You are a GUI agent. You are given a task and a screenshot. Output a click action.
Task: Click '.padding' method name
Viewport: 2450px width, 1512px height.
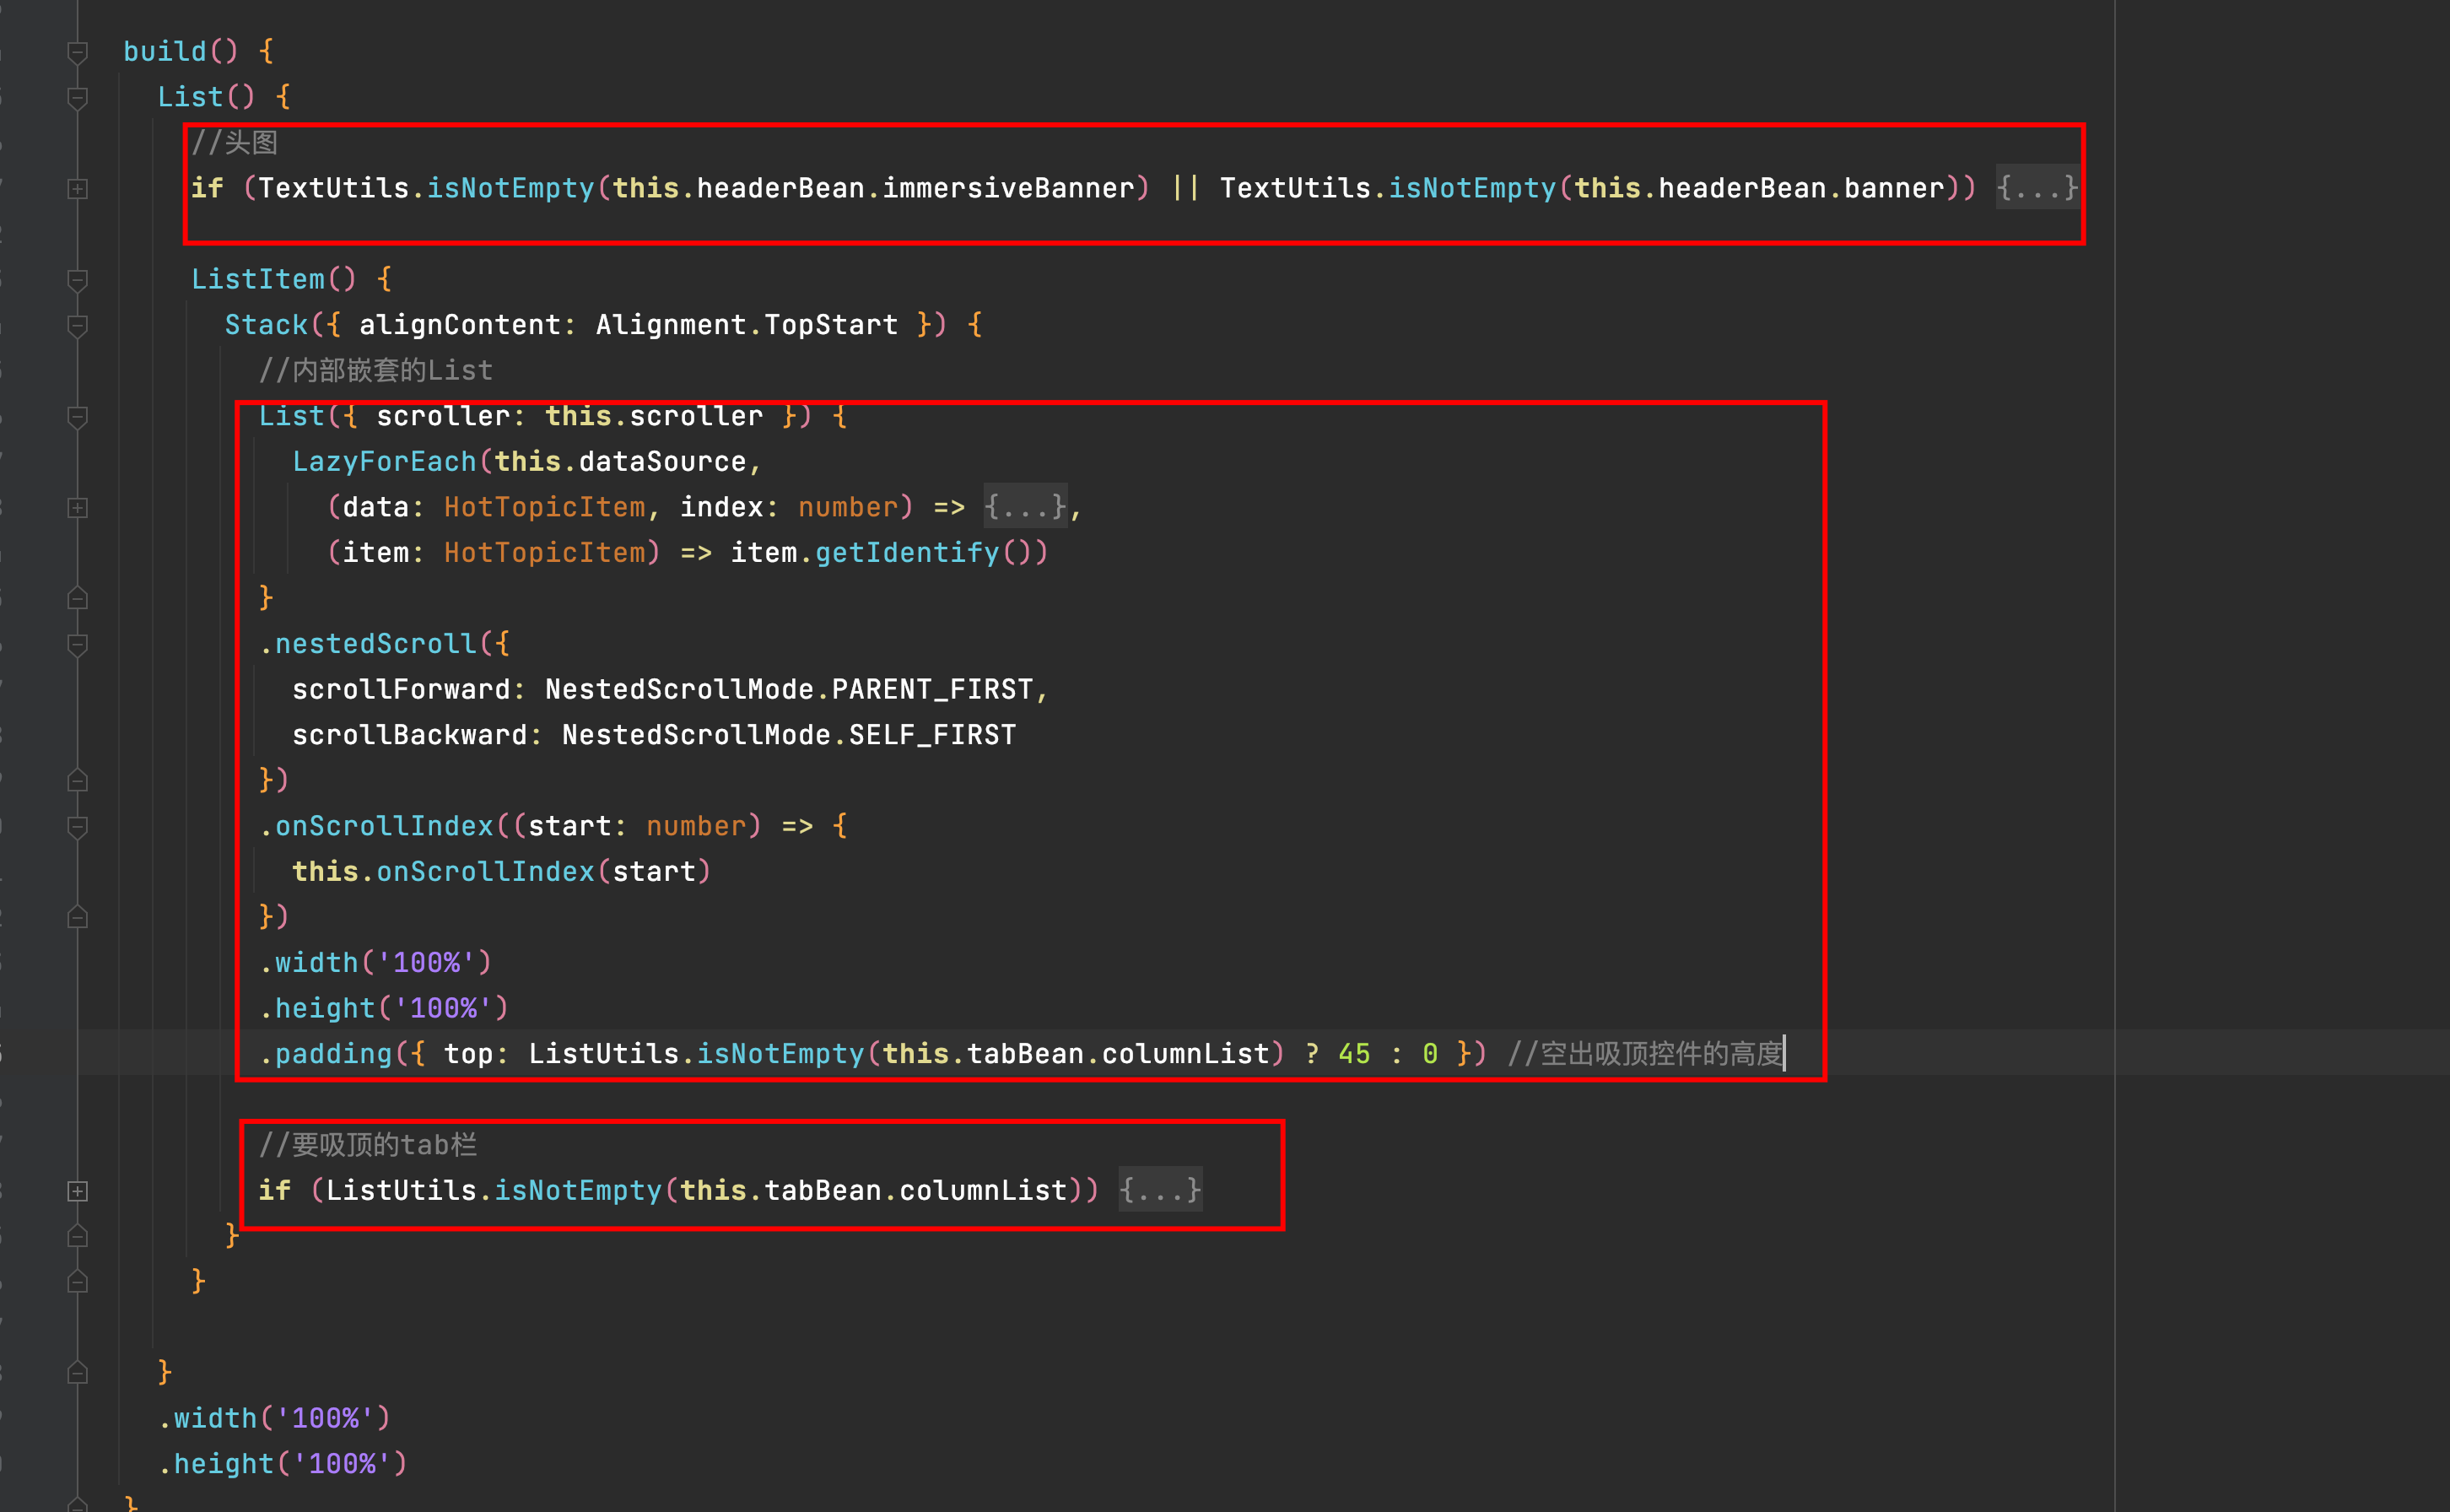(325, 1053)
